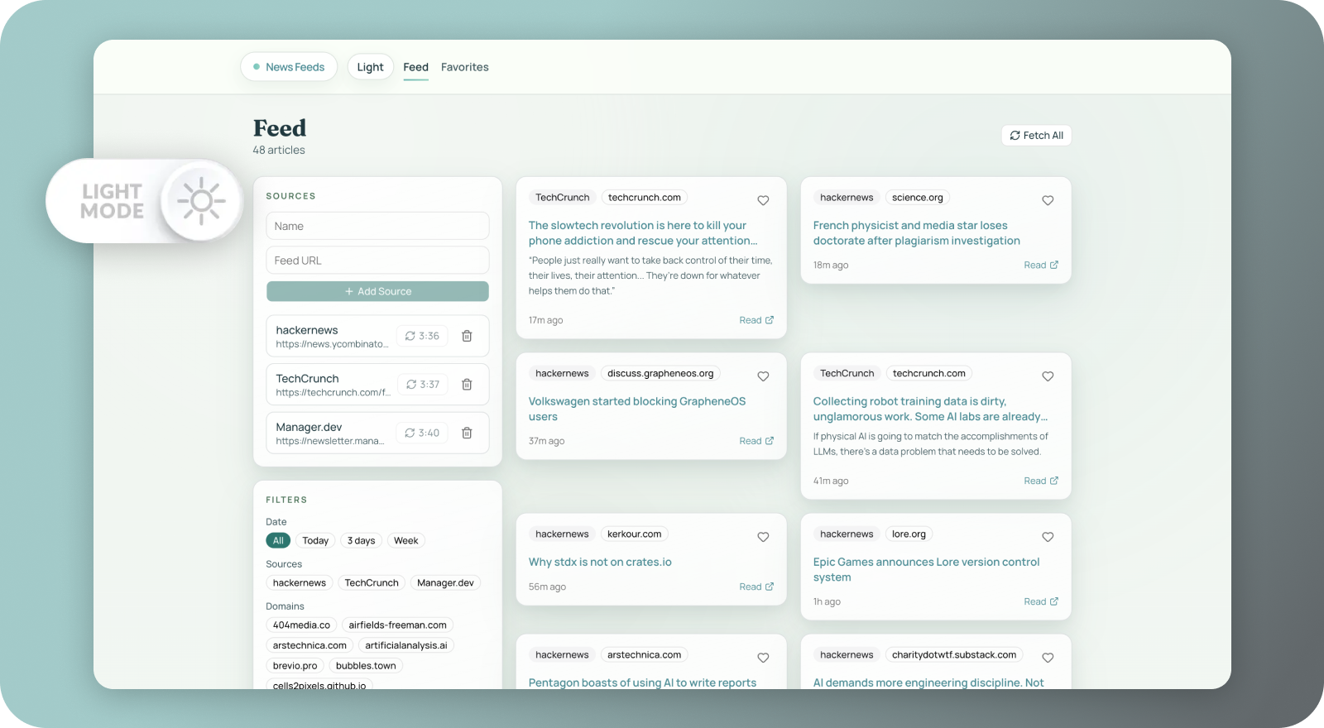
Task: Open Read link for Epic Games Lore article
Action: tap(1041, 601)
